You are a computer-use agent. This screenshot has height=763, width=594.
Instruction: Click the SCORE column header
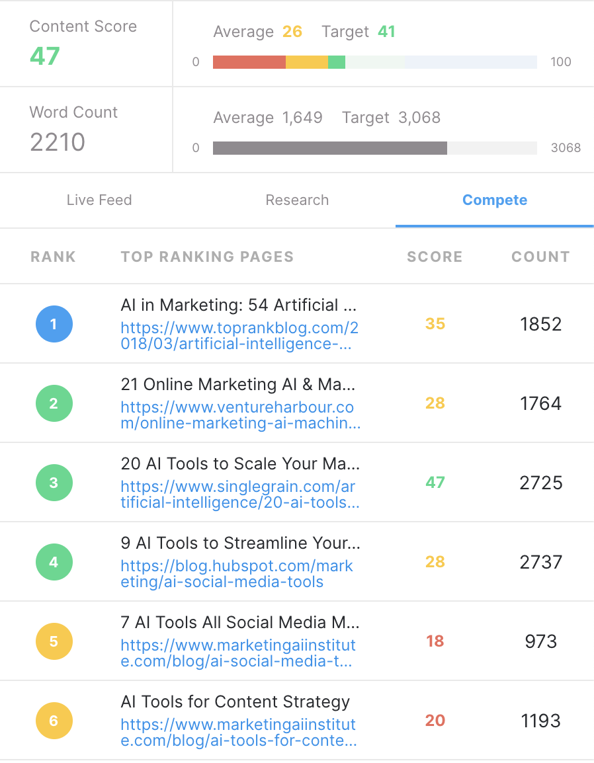(435, 257)
